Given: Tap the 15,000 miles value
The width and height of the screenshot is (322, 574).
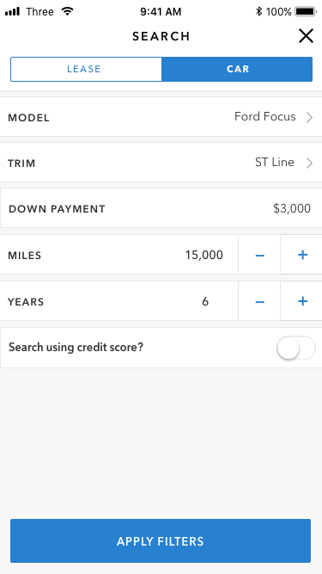Looking at the screenshot, I should 204,255.
